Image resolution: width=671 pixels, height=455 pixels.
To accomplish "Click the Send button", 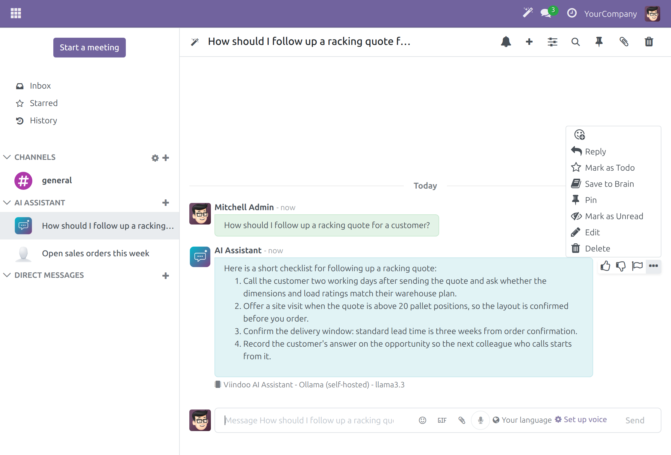I will tap(635, 420).
